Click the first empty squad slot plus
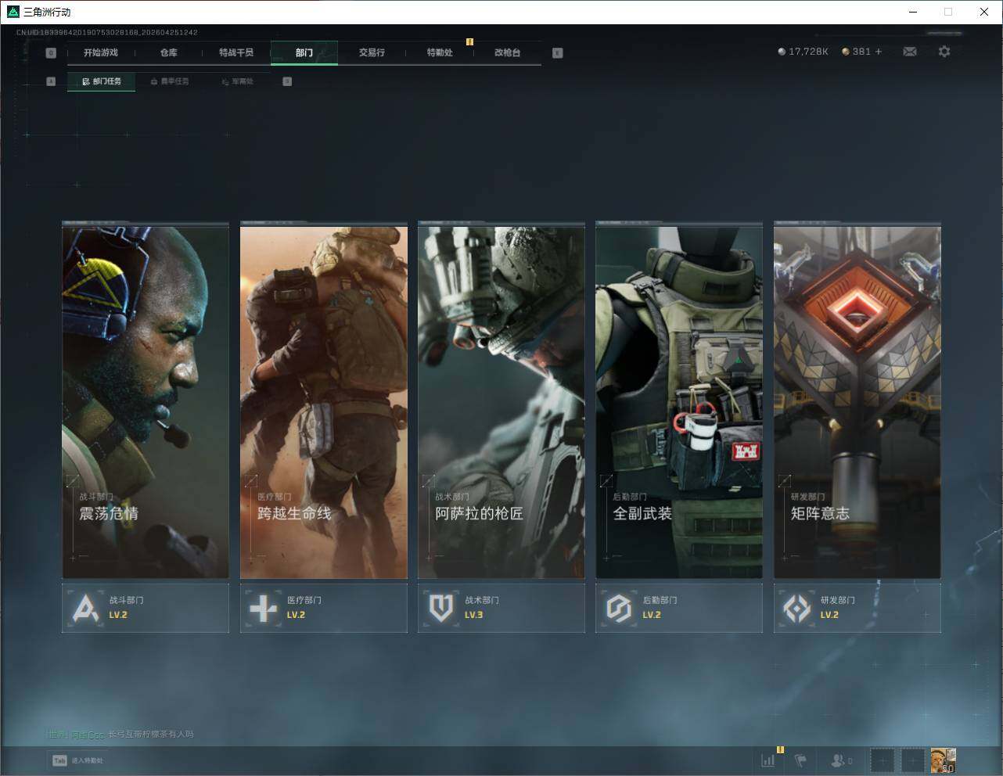1003x776 pixels. point(883,760)
